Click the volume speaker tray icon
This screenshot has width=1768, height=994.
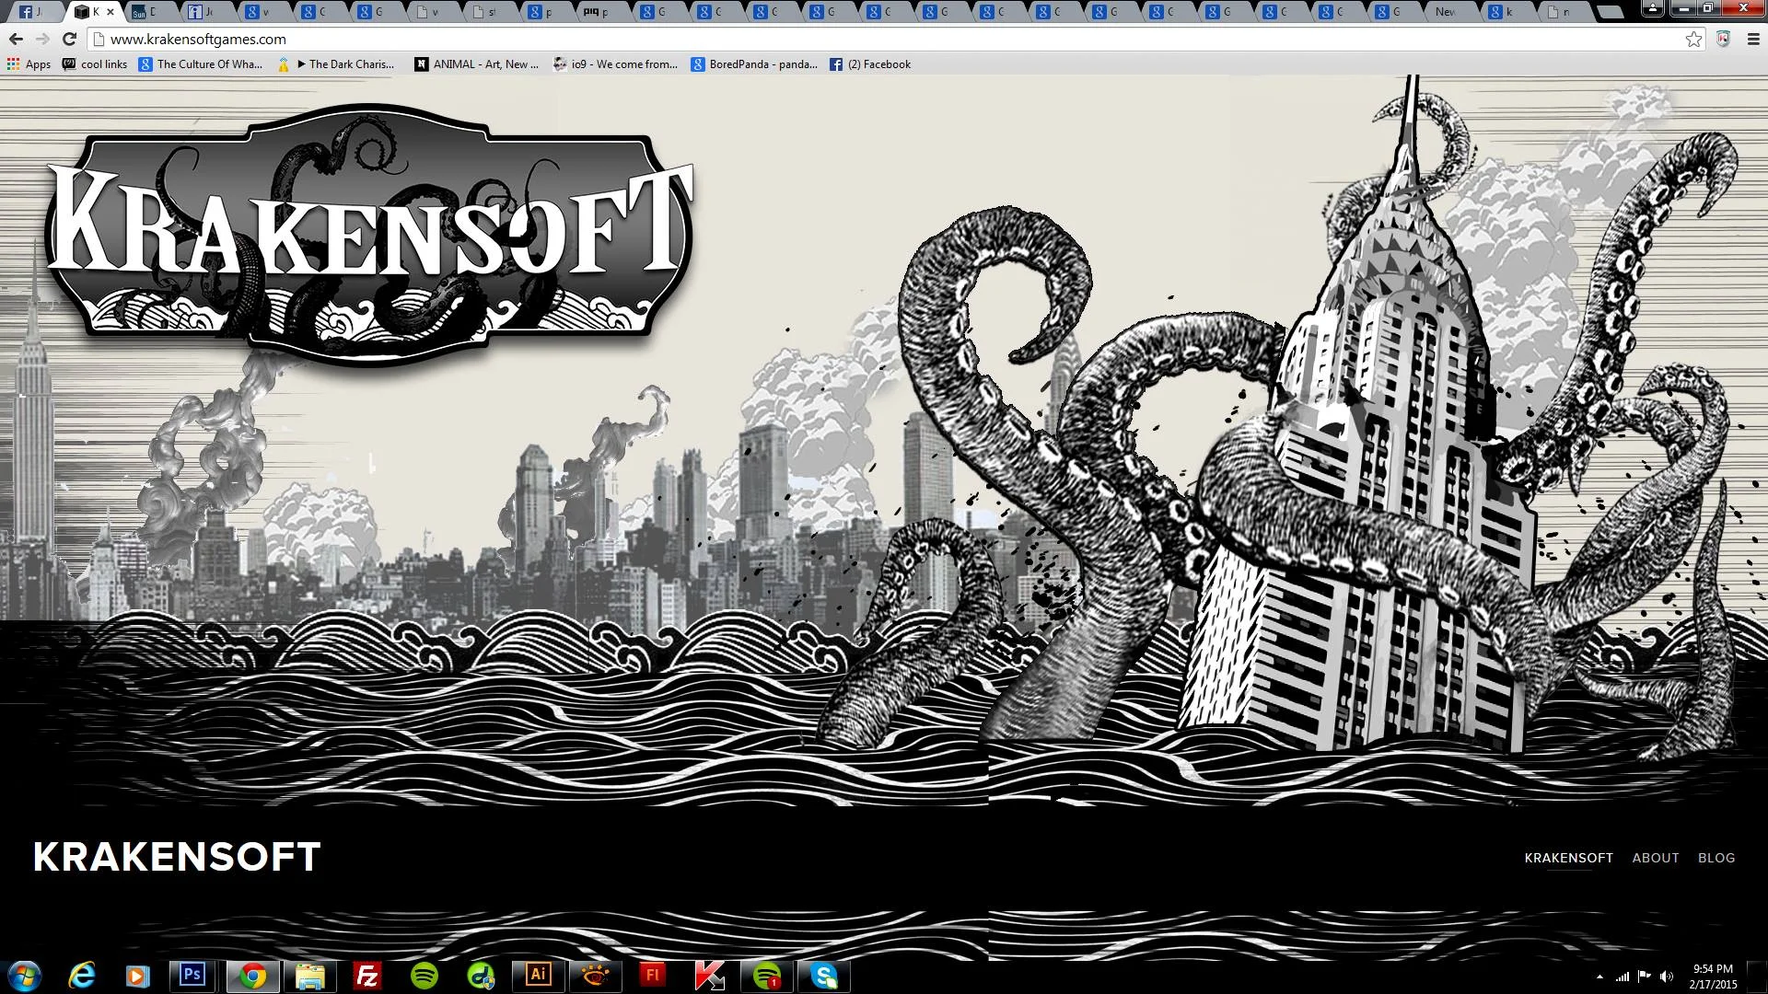[x=1666, y=977]
